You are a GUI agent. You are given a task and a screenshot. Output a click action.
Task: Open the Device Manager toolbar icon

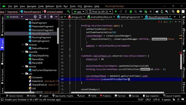tap(162, 12)
